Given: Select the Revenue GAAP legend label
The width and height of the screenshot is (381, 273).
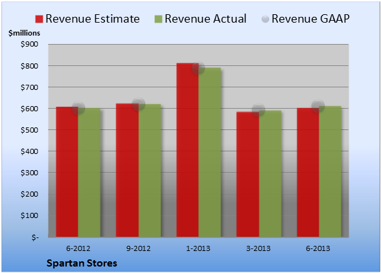Looking at the screenshot, I should coord(310,19).
